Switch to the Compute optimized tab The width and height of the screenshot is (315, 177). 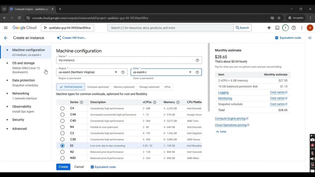tap(98, 87)
